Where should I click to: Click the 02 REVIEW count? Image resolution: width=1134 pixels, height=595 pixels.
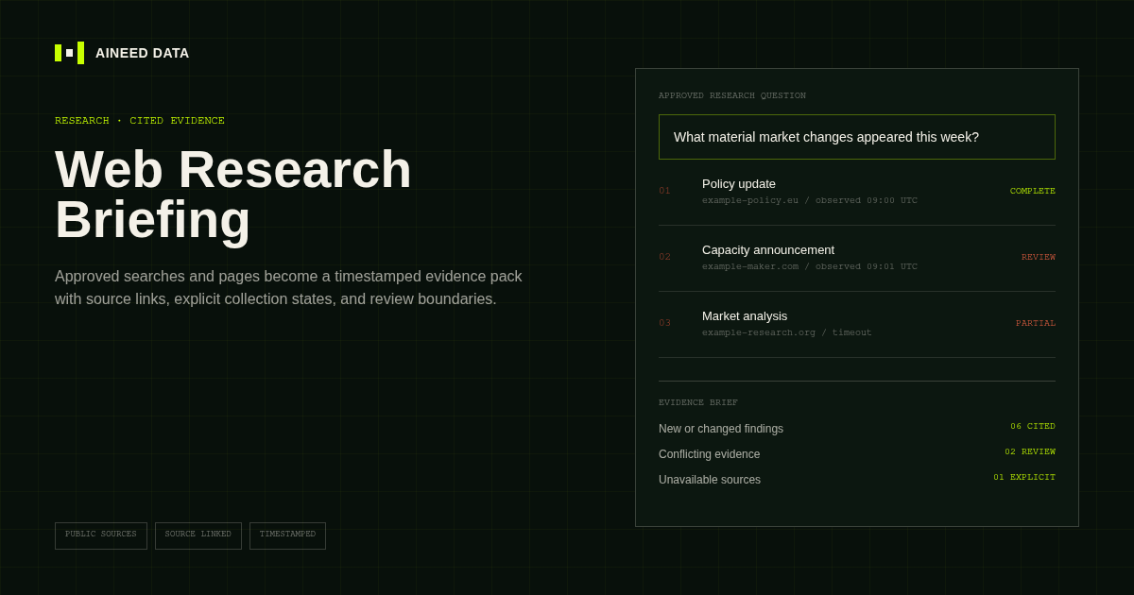tap(1030, 452)
